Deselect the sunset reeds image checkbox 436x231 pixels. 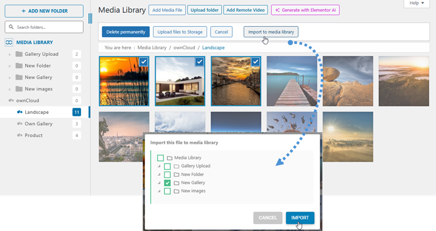click(x=144, y=62)
